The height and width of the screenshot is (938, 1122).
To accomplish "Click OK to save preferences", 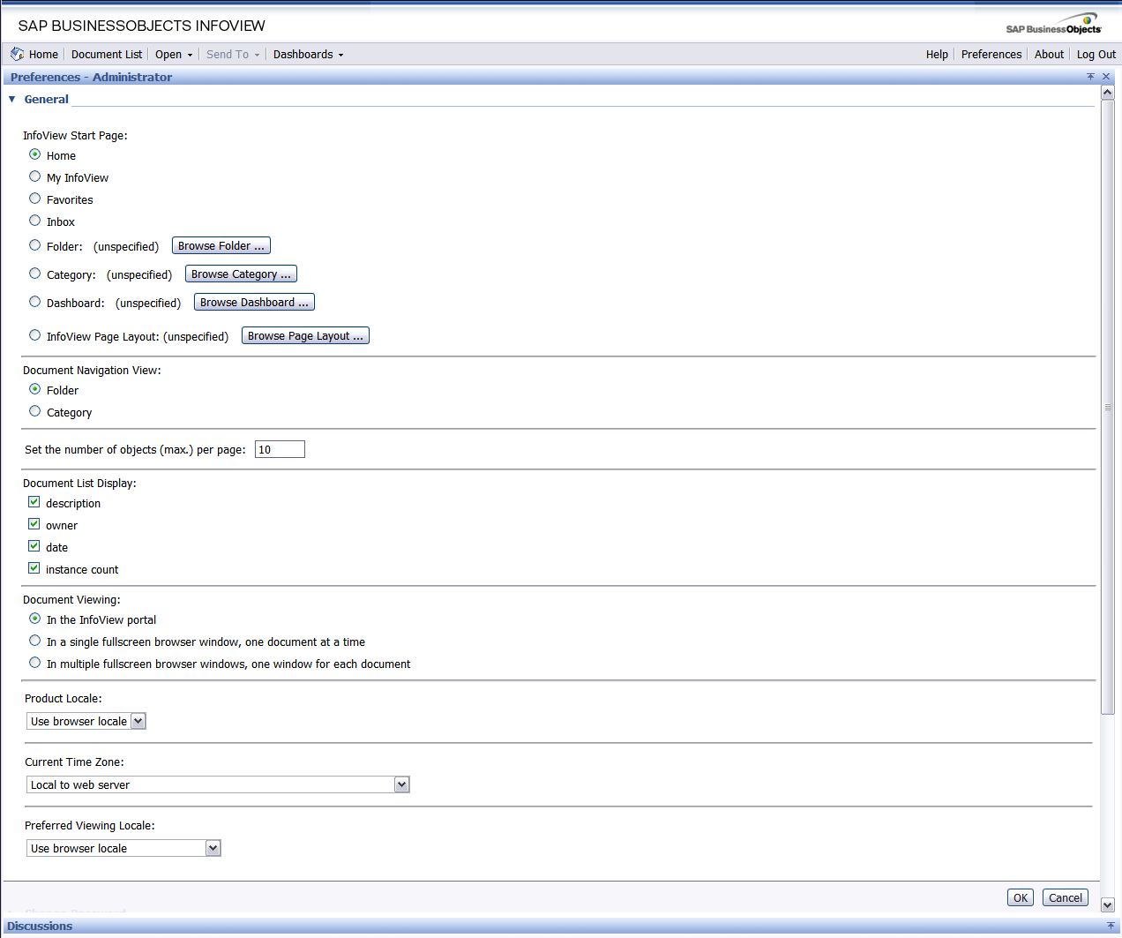I will tap(1021, 897).
